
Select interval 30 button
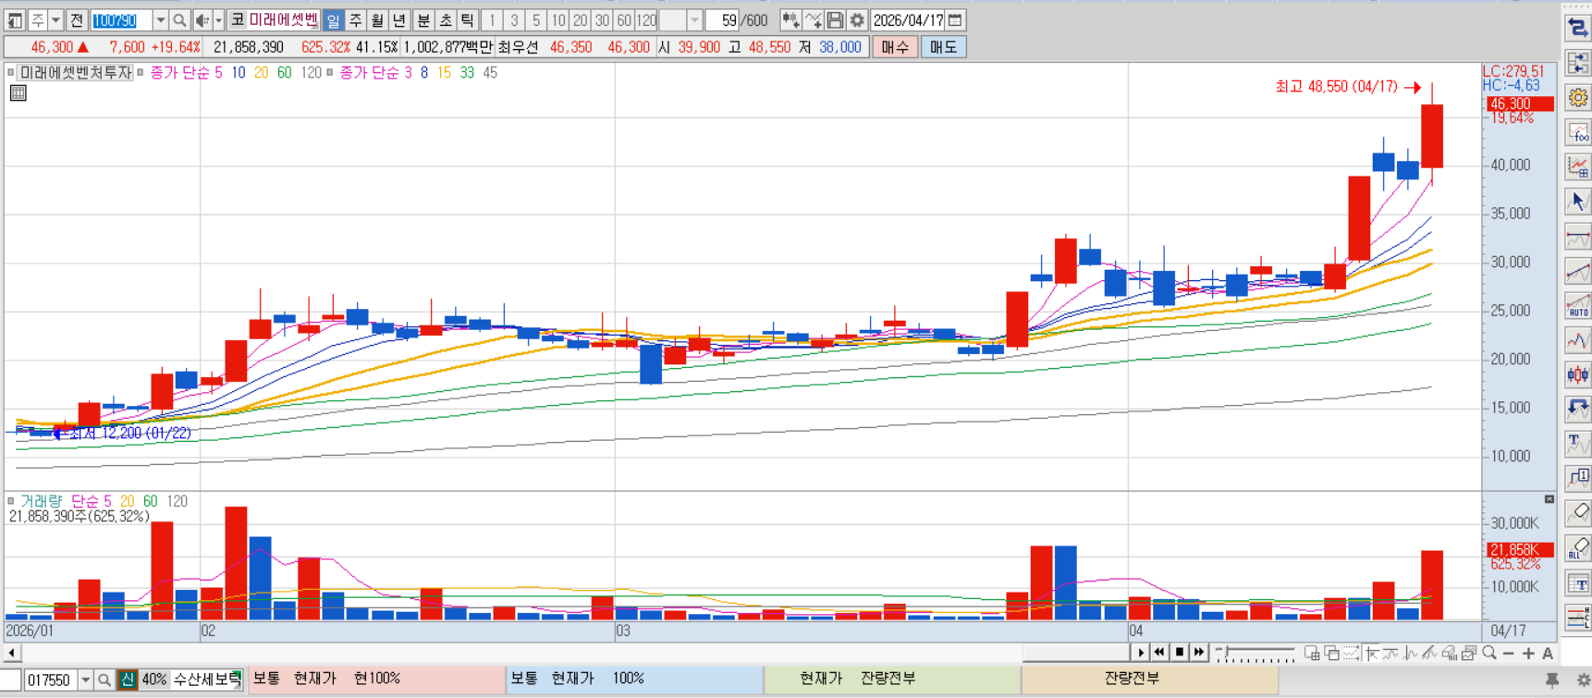602,20
